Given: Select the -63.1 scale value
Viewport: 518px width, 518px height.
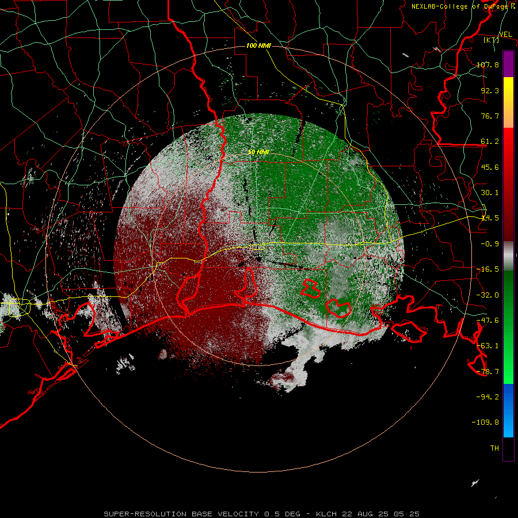Looking at the screenshot, I should tap(487, 346).
